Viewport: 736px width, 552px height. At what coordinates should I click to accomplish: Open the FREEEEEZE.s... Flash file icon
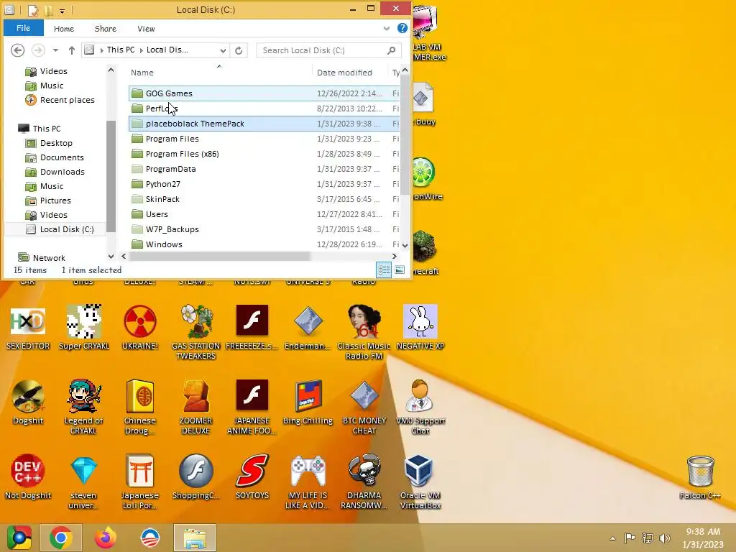(252, 320)
